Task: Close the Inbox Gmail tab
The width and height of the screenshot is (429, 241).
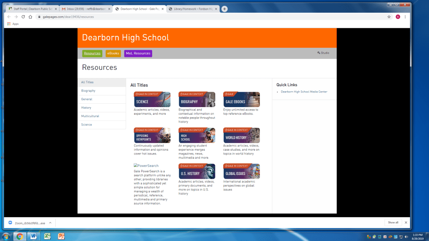Action: point(109,9)
